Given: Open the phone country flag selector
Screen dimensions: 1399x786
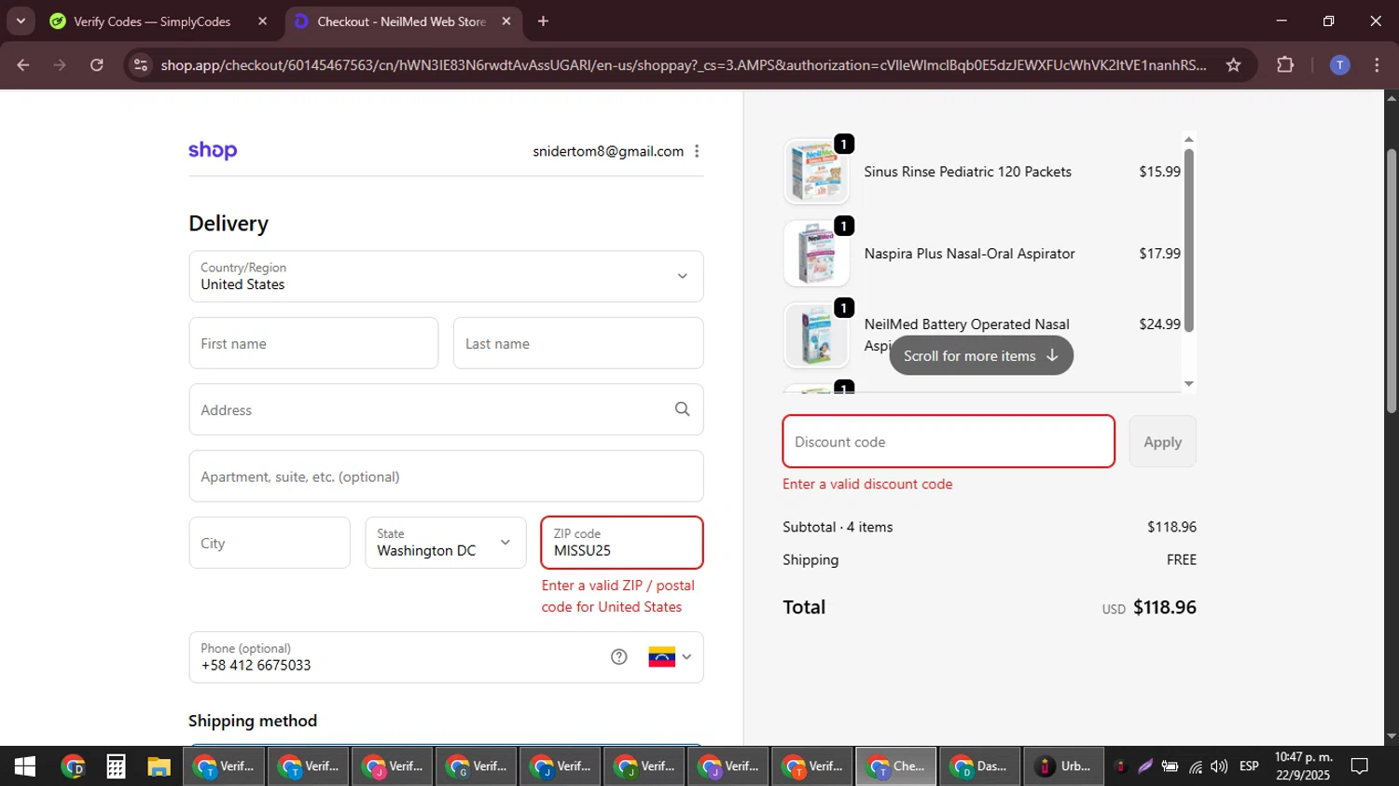Looking at the screenshot, I should [x=671, y=657].
